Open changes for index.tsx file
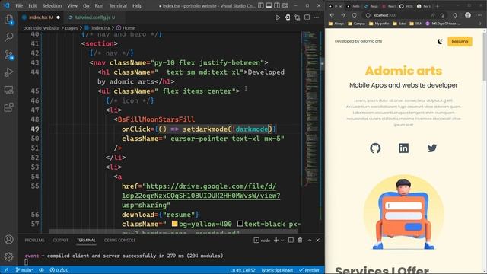 (288, 18)
